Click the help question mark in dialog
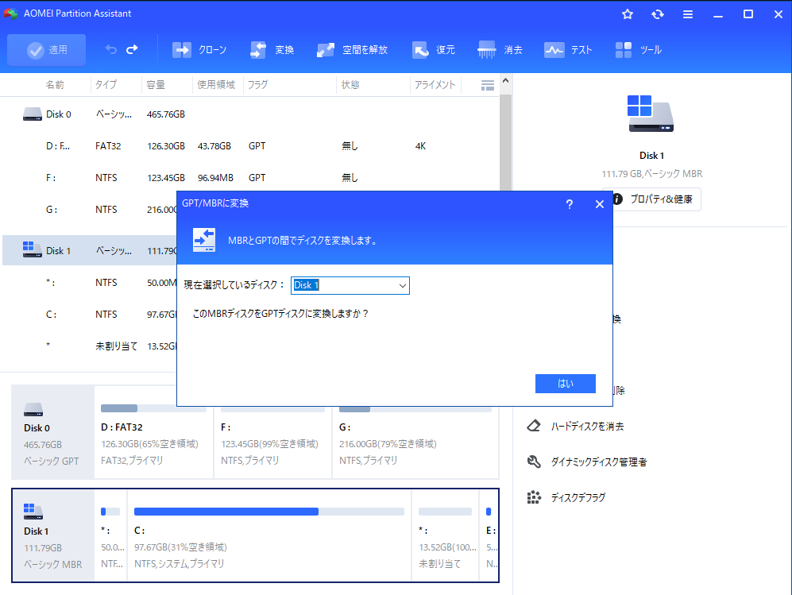The image size is (792, 595). tap(570, 204)
